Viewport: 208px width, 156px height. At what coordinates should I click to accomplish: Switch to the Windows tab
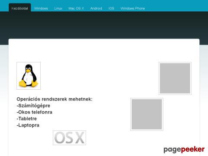pyautogui.click(x=41, y=8)
